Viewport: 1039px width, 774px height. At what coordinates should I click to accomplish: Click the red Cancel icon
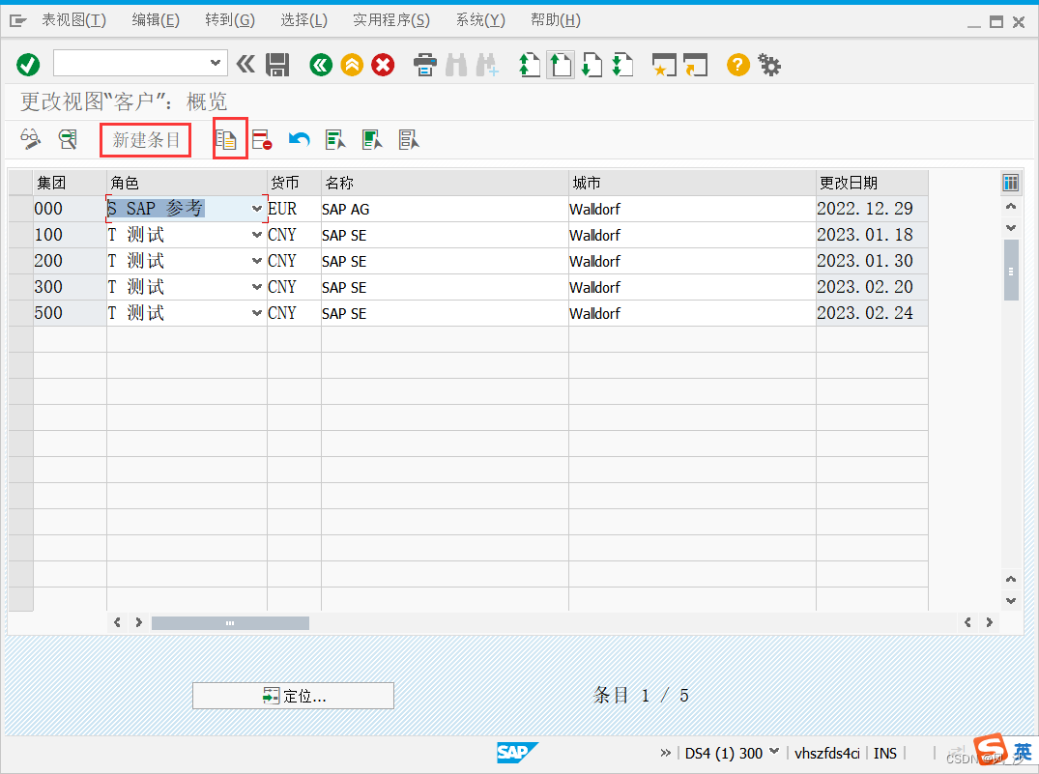(x=383, y=65)
